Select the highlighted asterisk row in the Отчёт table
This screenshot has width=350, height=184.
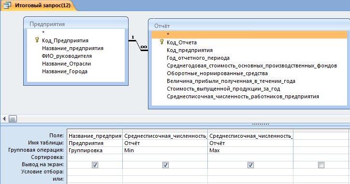pos(249,35)
